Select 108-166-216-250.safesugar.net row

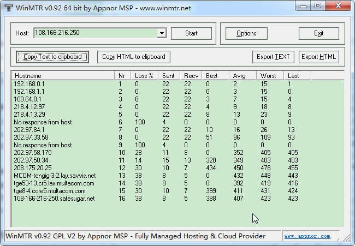point(177,199)
